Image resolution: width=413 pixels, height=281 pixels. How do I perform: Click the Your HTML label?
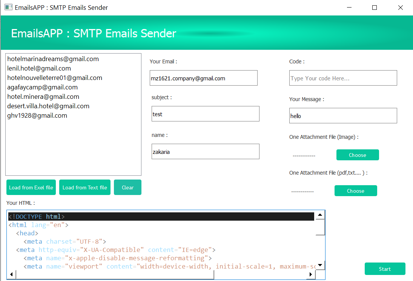(x=20, y=203)
